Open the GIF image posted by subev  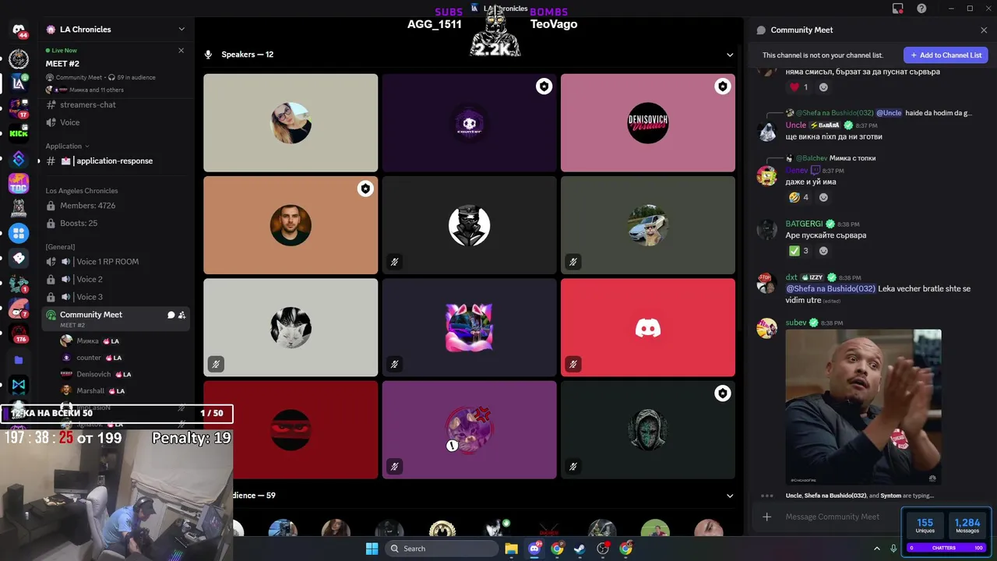(x=863, y=407)
